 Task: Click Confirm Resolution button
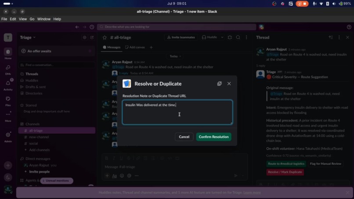tap(213, 137)
